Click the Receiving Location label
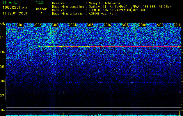This screenshot has width=183, height=116. coord(68,7)
